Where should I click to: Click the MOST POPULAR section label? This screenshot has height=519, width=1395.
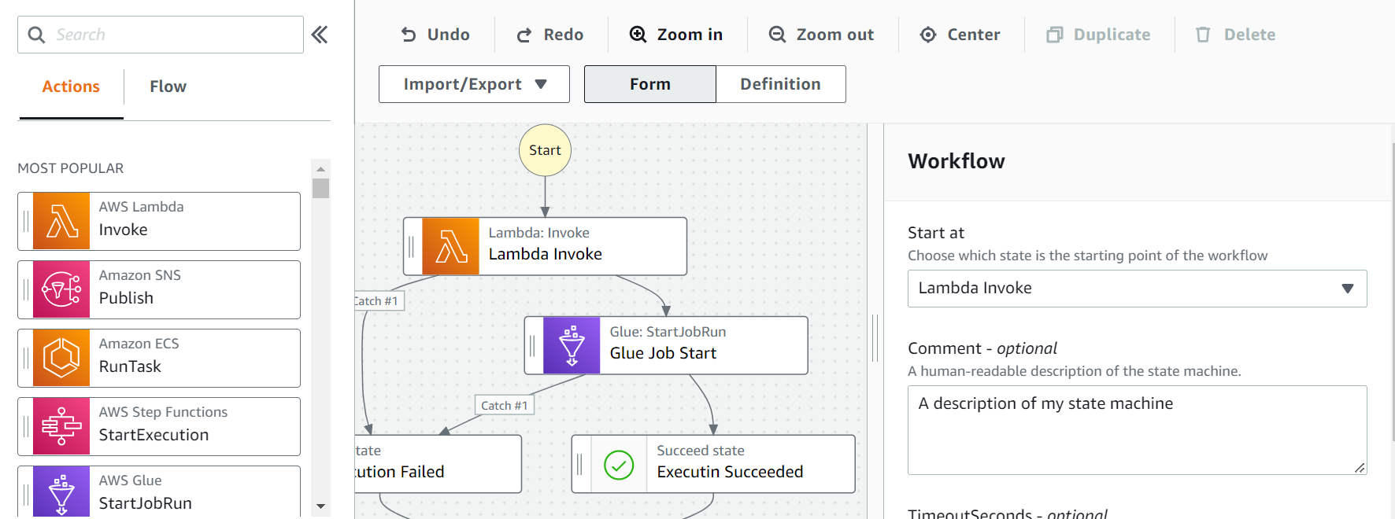[71, 168]
